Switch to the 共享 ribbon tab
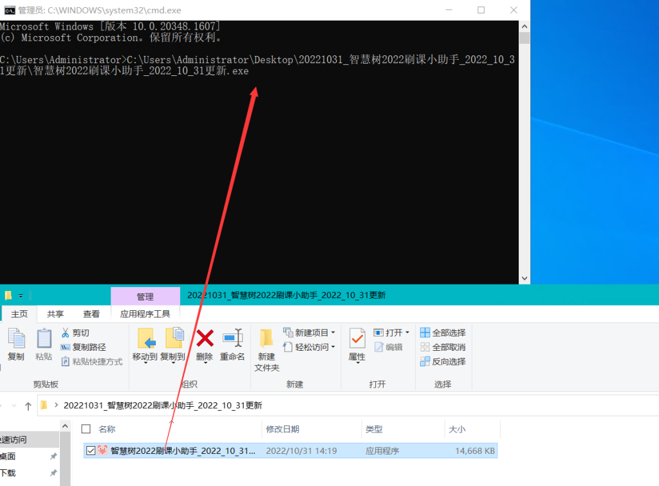Viewport: 659px width, 486px height. coord(55,314)
